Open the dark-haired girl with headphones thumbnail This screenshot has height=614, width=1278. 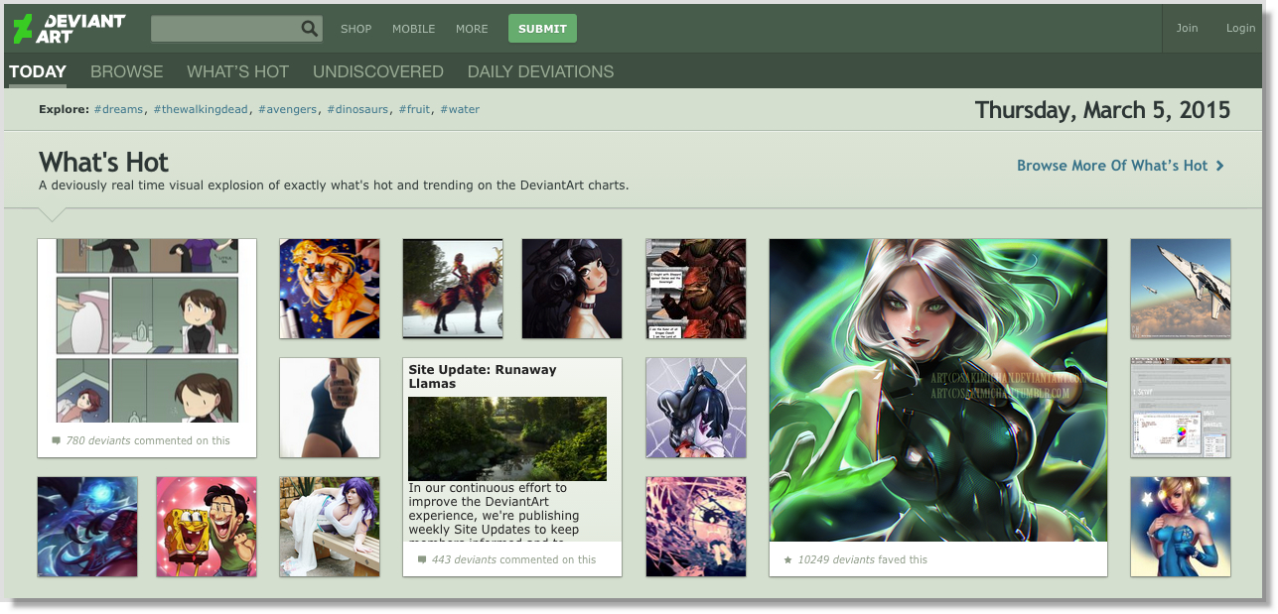(572, 289)
